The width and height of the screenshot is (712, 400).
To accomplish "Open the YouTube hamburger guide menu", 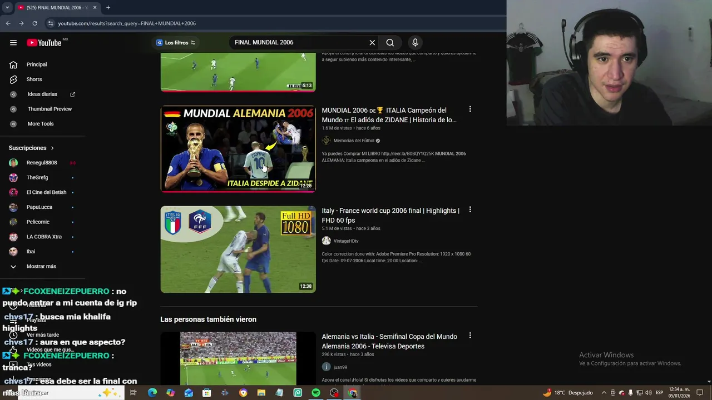I will pyautogui.click(x=13, y=43).
